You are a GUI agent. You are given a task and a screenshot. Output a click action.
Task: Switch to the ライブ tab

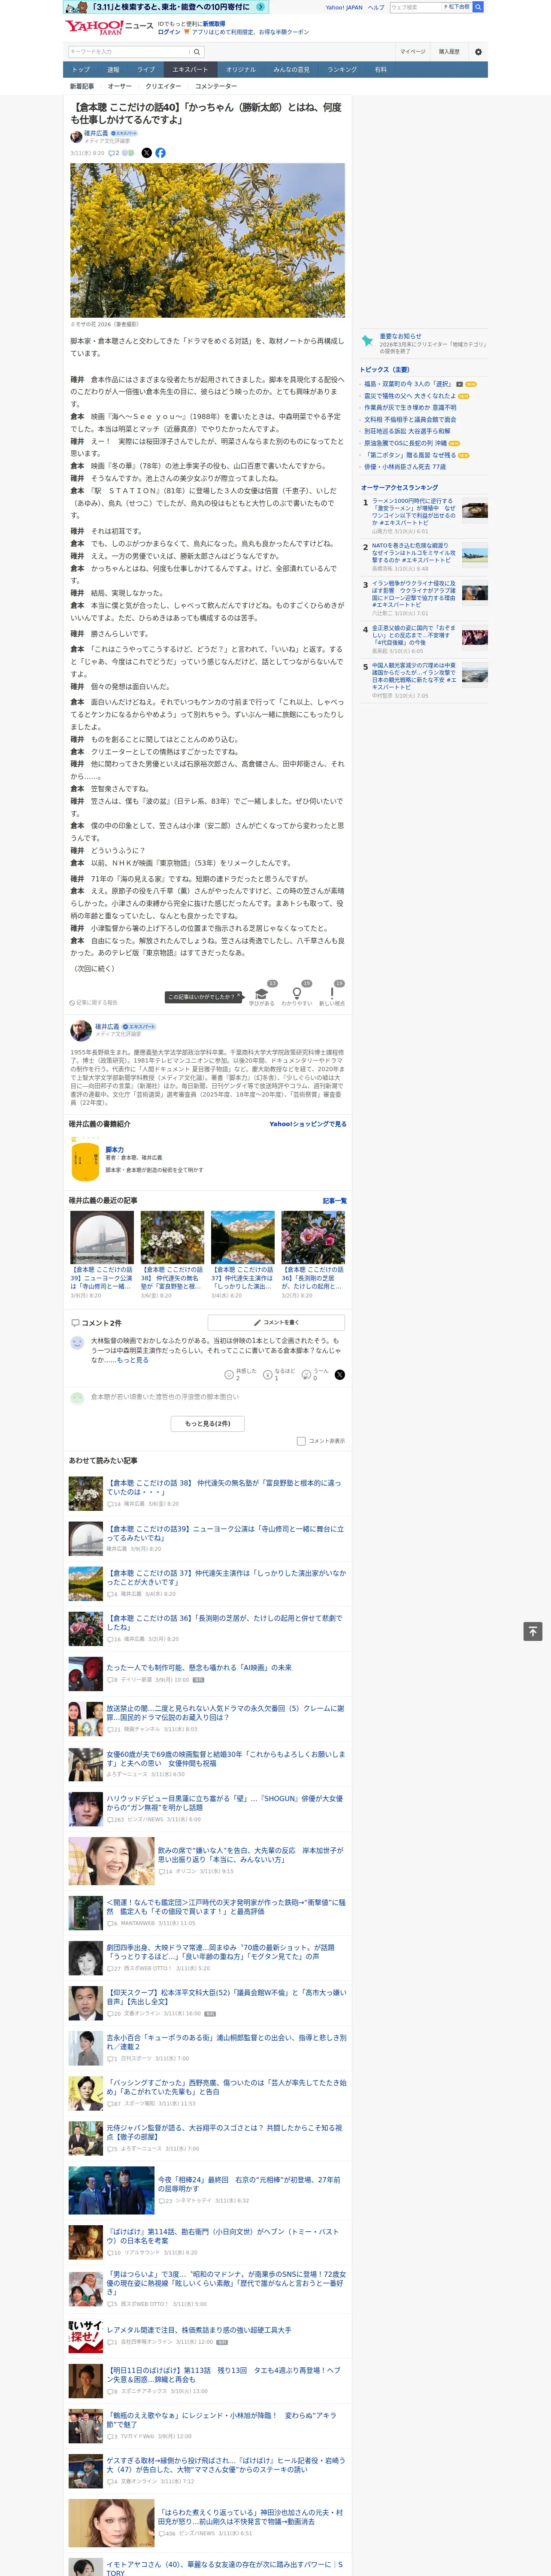tap(146, 70)
